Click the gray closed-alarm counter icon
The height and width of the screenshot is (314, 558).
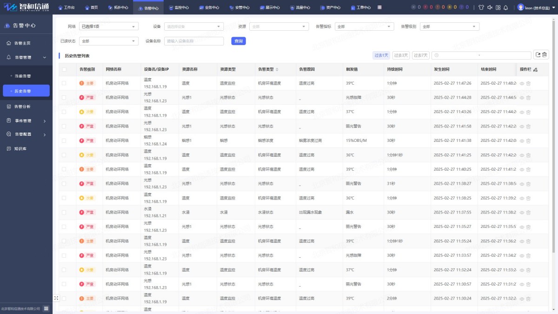[414, 7]
